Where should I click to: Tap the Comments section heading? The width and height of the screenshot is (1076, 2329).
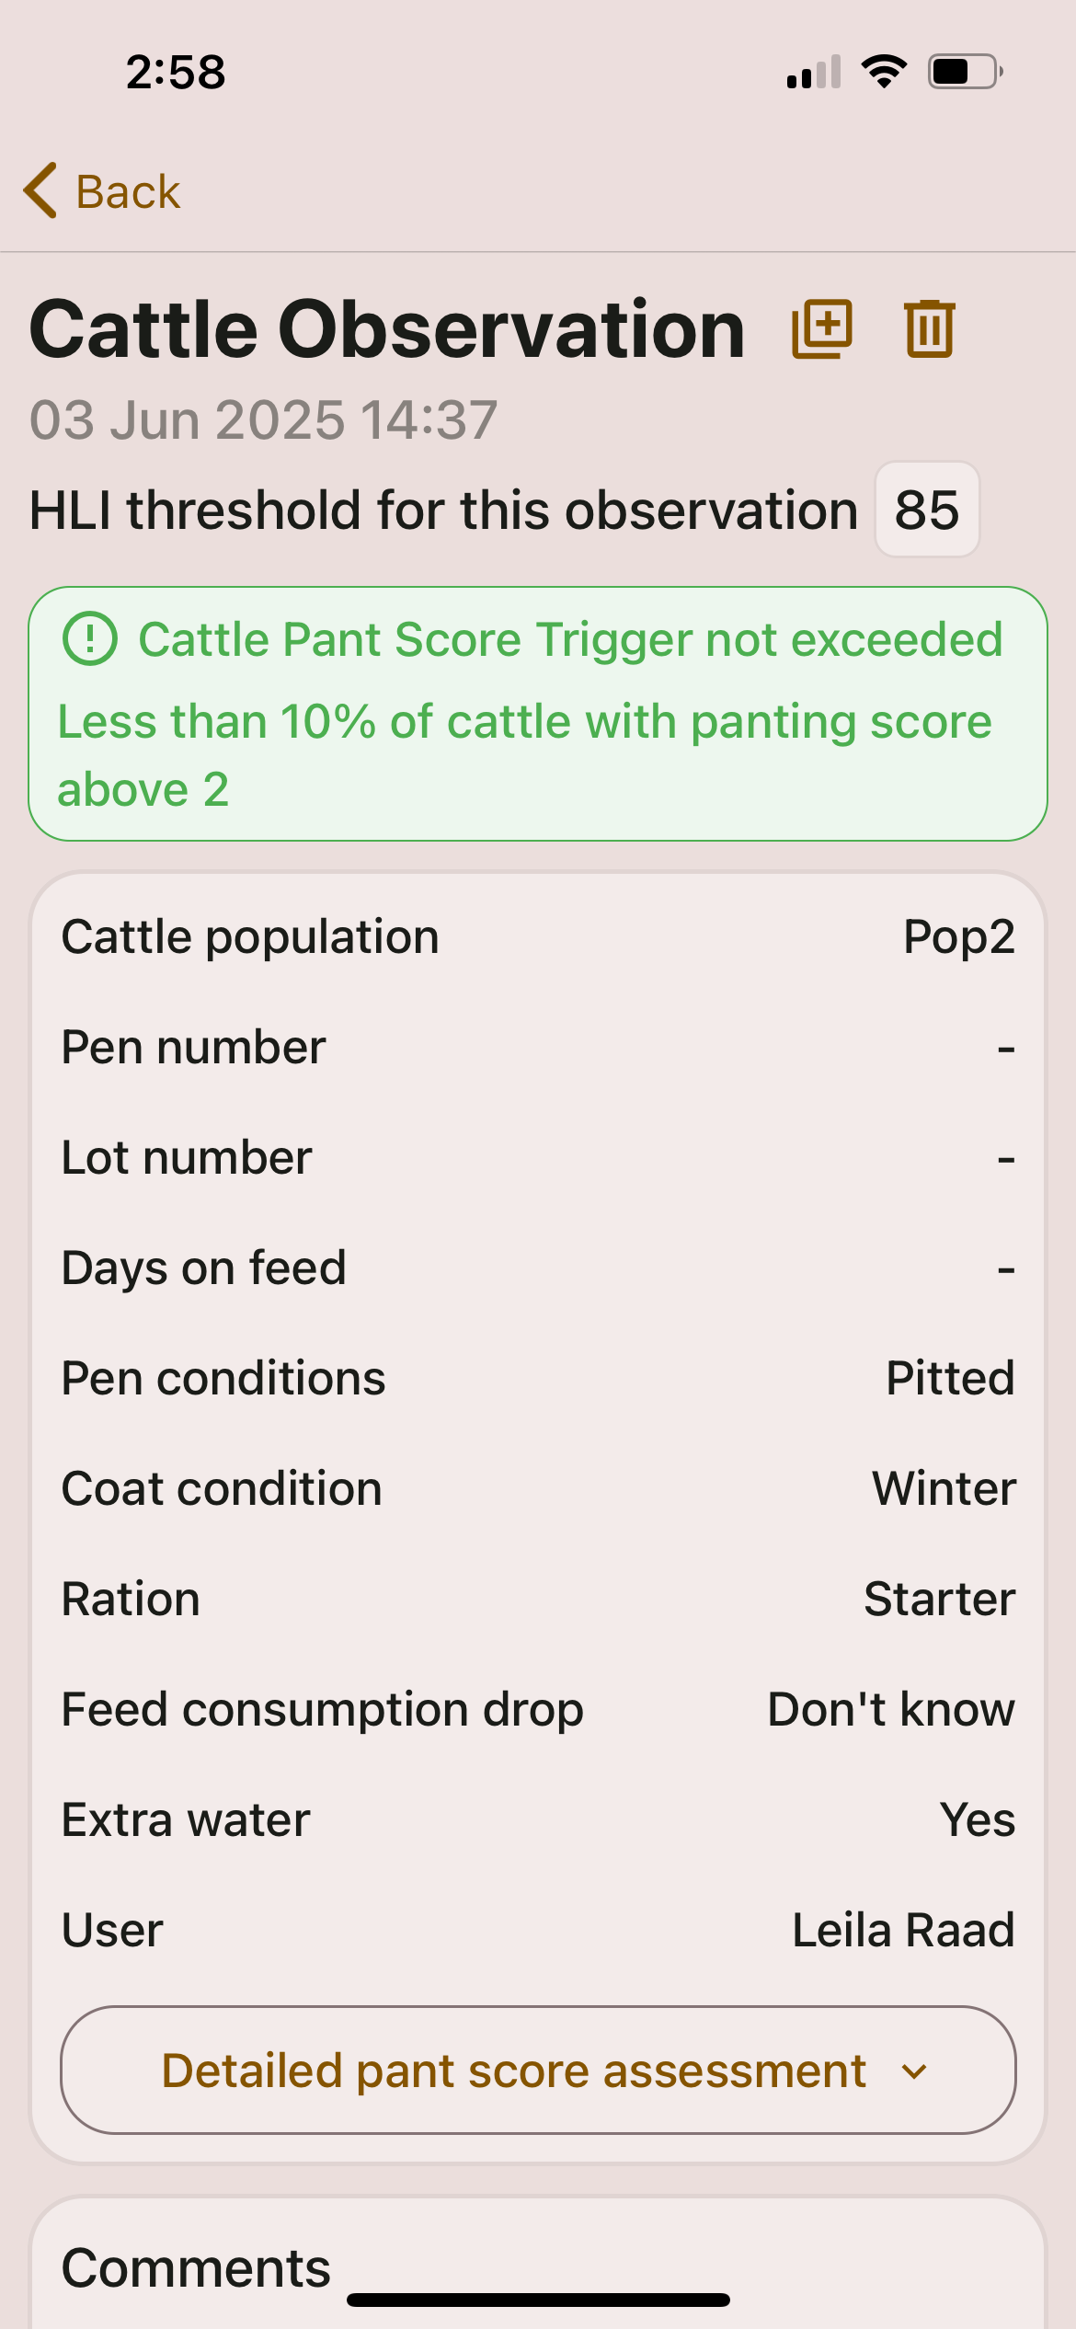(x=196, y=2267)
